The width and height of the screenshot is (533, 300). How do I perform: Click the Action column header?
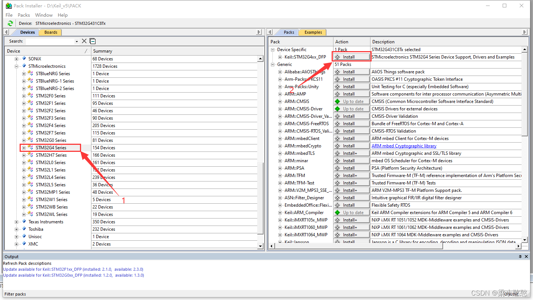[x=352, y=41]
